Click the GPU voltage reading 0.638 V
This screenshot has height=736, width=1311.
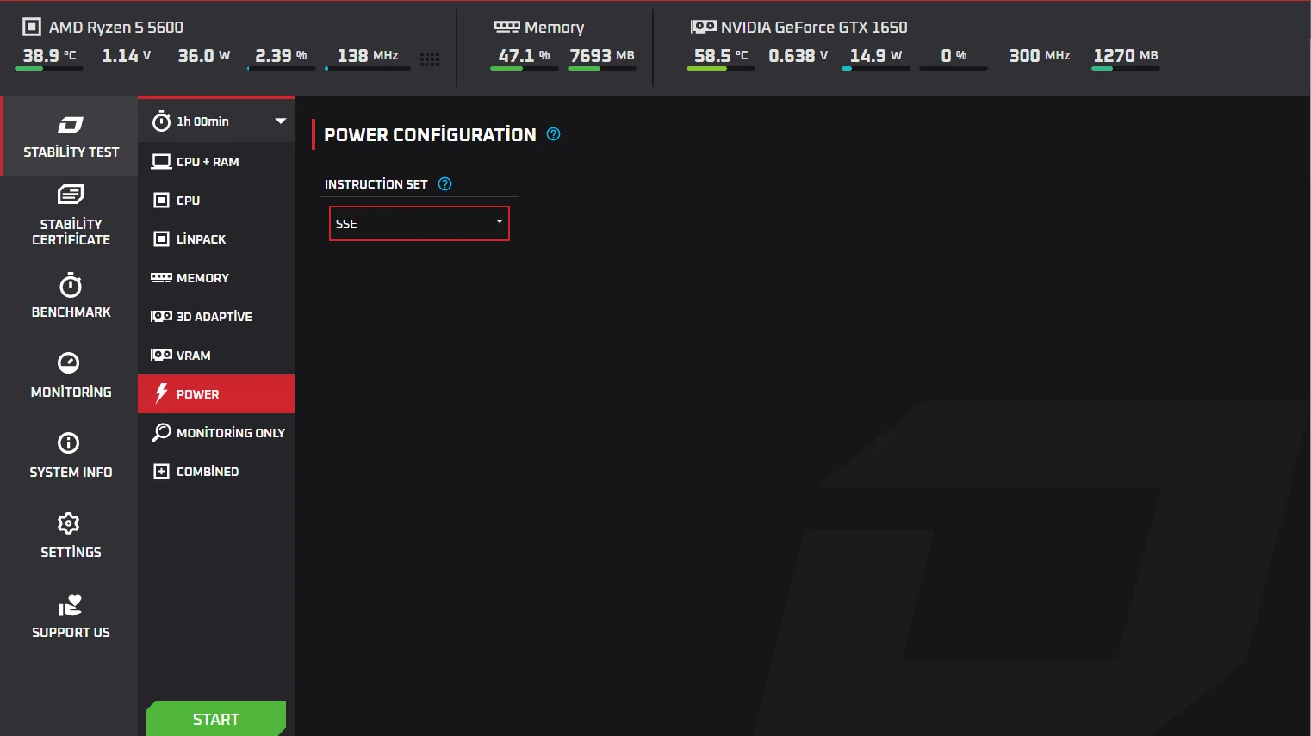(798, 56)
